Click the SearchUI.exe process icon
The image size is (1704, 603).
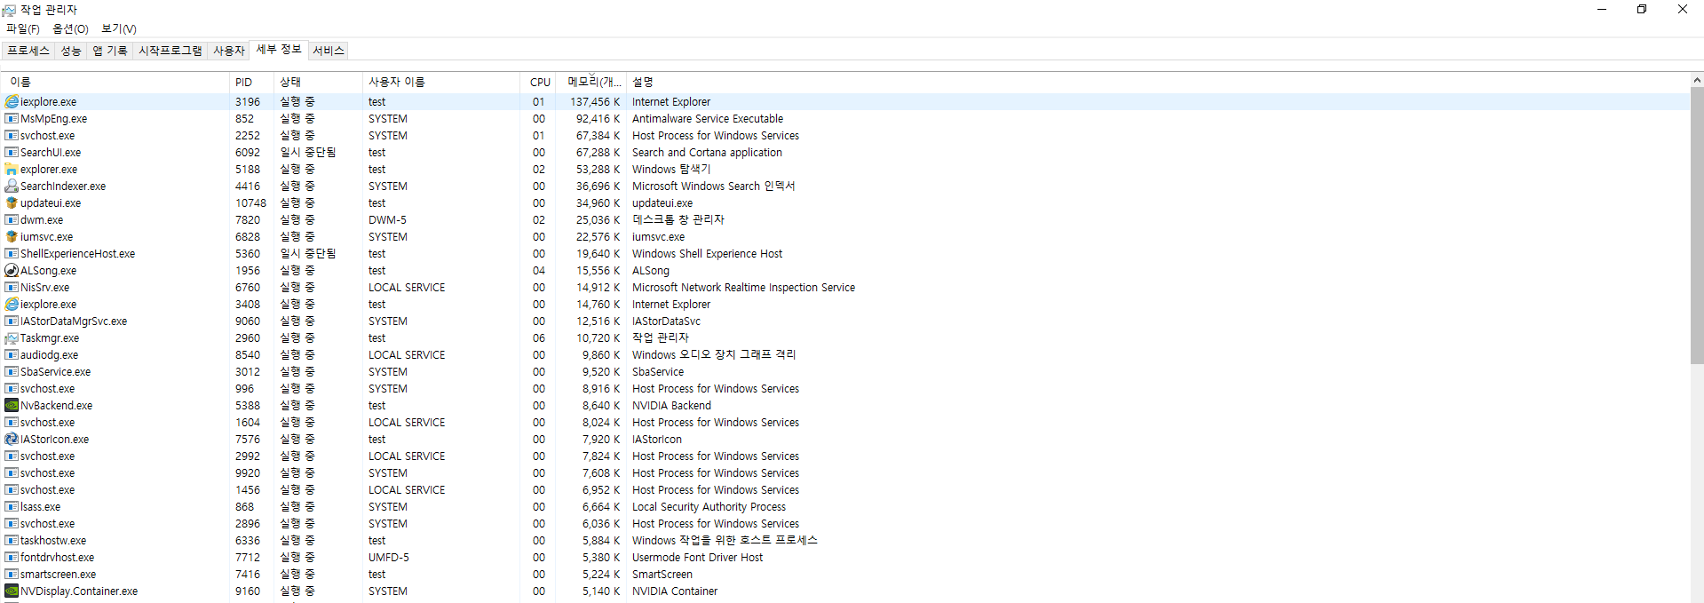(12, 153)
